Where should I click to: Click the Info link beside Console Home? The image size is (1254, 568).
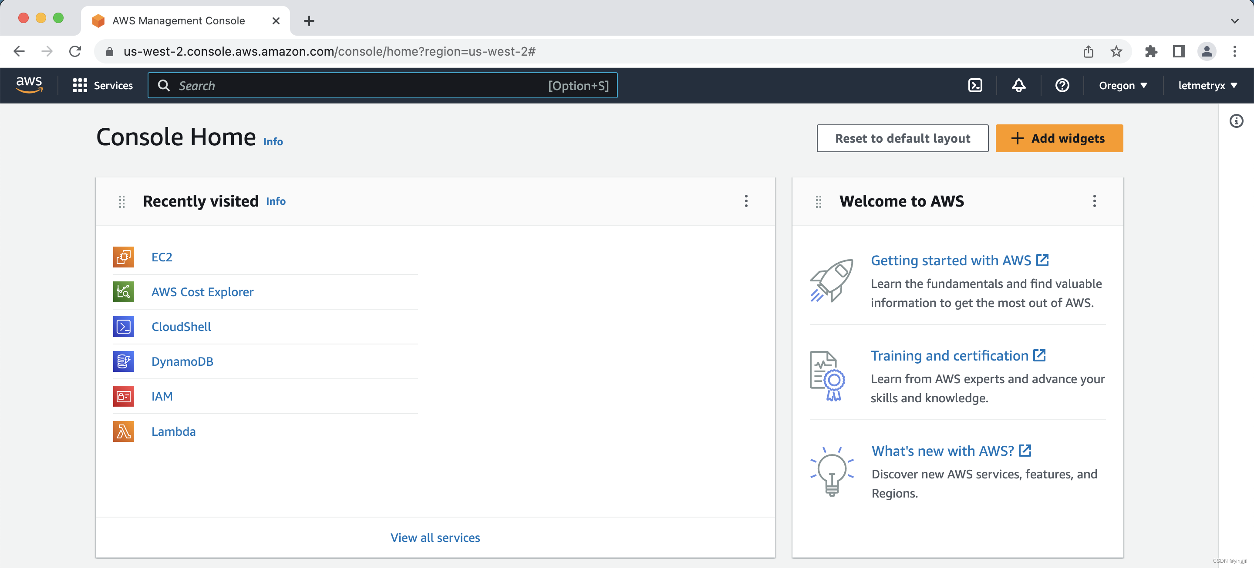point(273,141)
